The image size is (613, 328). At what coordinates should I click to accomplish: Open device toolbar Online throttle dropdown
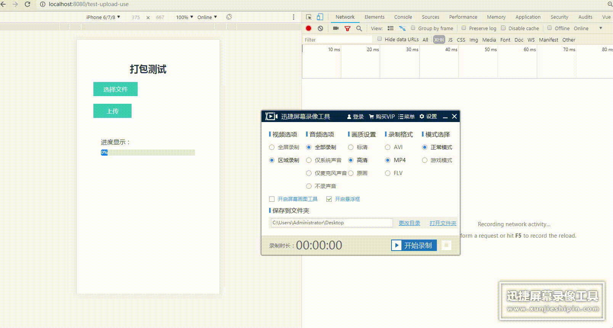coord(207,17)
